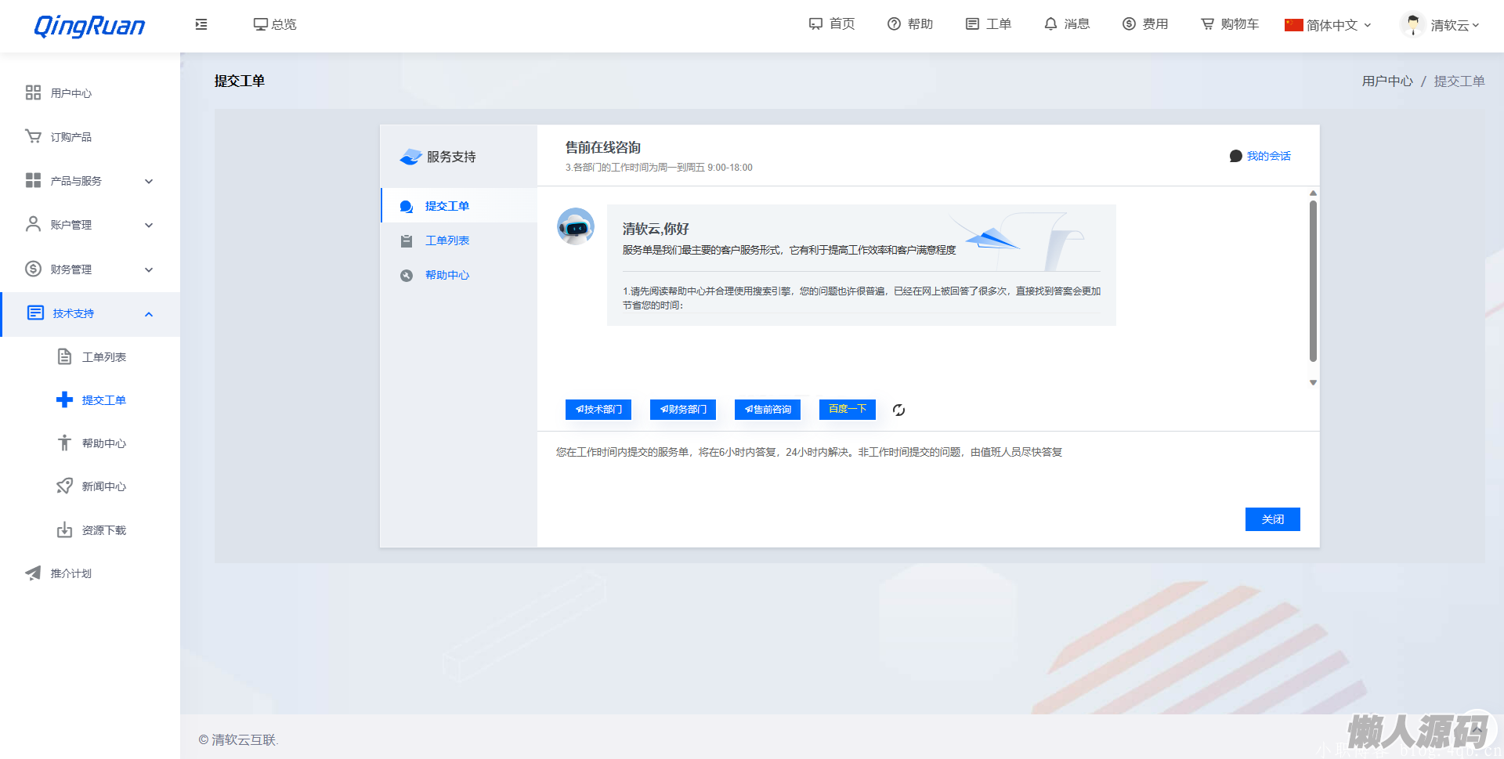
Task: Click the robot avatar in chat
Action: [x=576, y=226]
